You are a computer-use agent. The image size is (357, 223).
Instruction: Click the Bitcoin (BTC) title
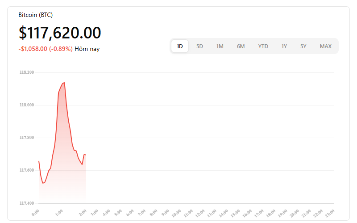click(36, 15)
